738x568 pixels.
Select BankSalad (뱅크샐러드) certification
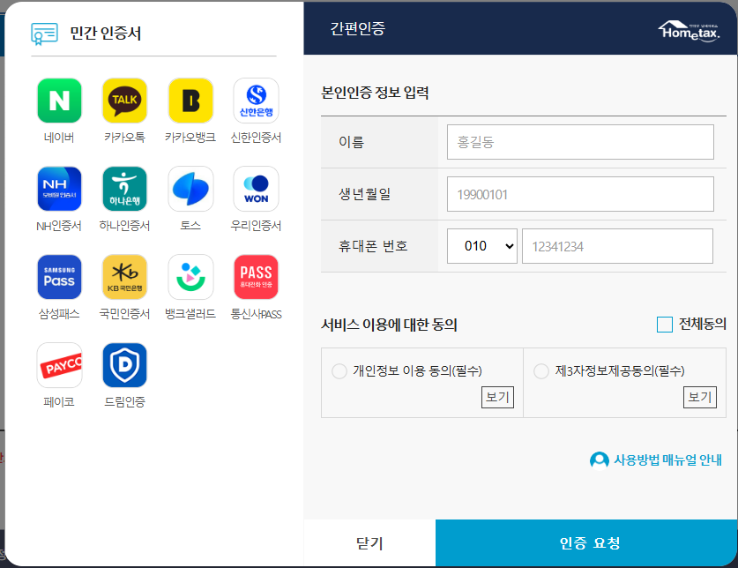pos(190,275)
